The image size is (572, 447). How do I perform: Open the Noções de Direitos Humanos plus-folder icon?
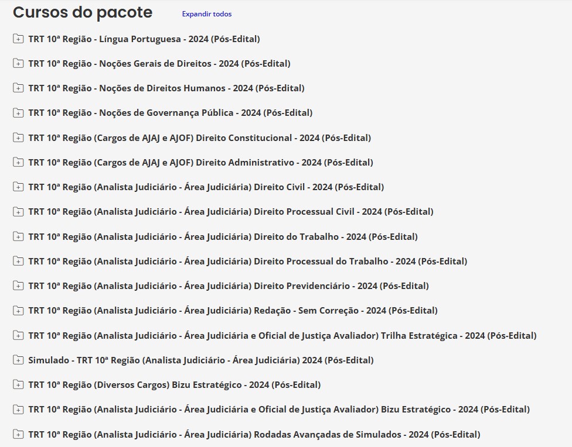[x=18, y=88]
